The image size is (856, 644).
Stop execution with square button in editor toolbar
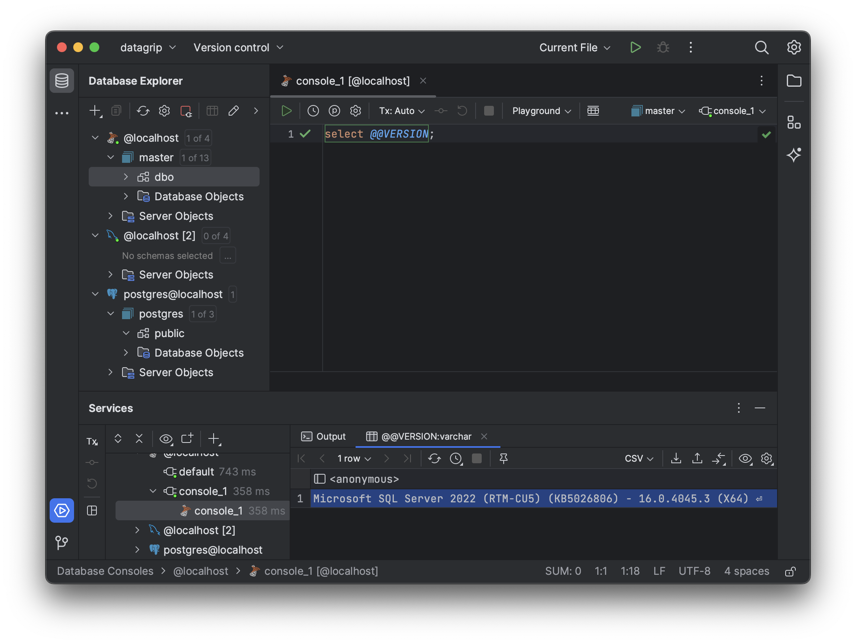click(x=489, y=111)
